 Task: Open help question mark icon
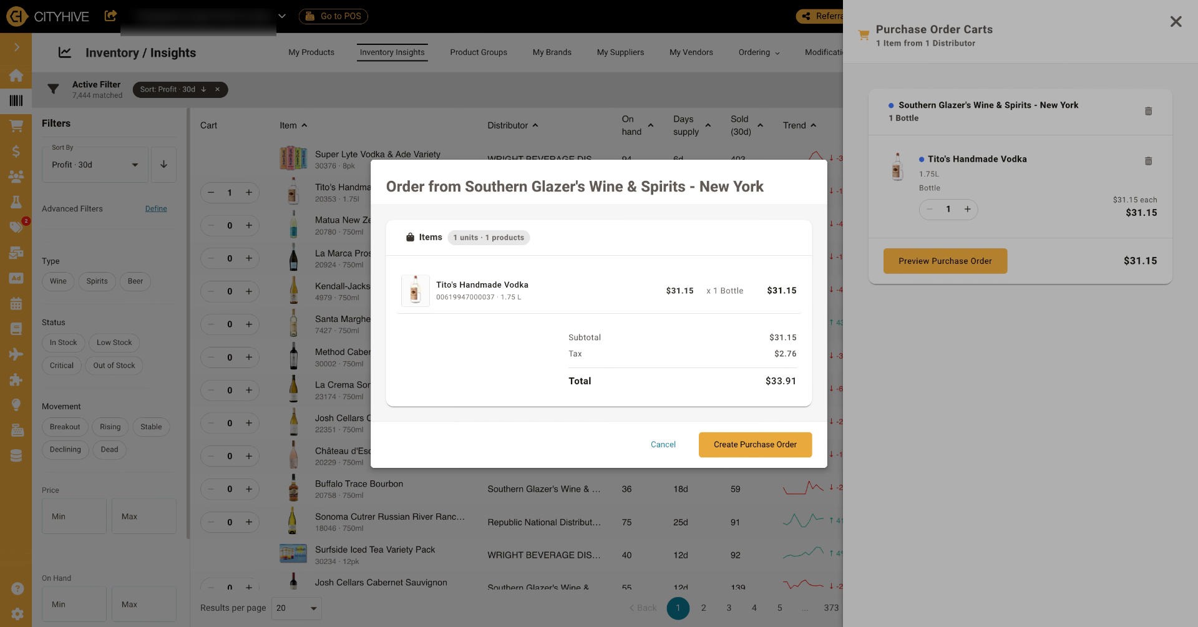point(17,588)
